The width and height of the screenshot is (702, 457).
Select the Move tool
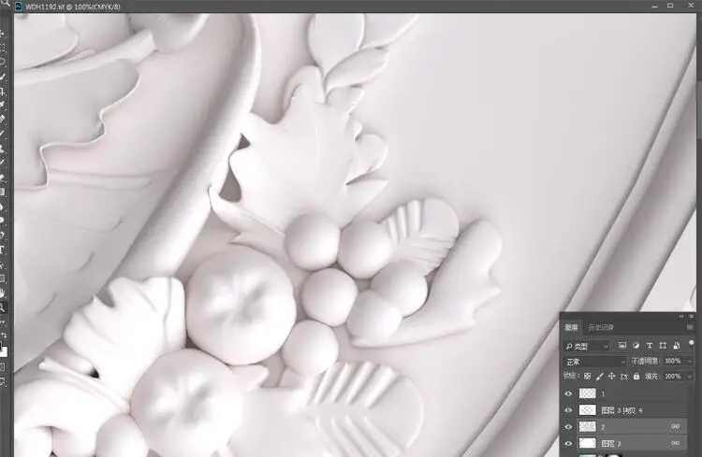(2, 34)
